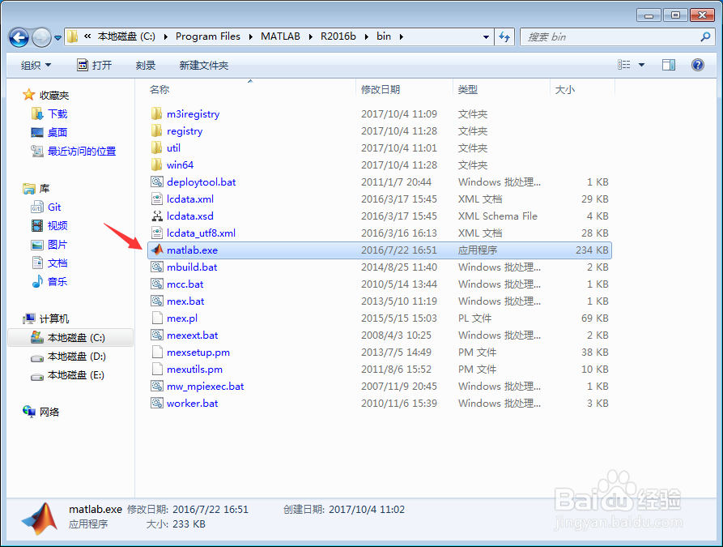
Task: Click the change view icon
Action: (x=624, y=65)
